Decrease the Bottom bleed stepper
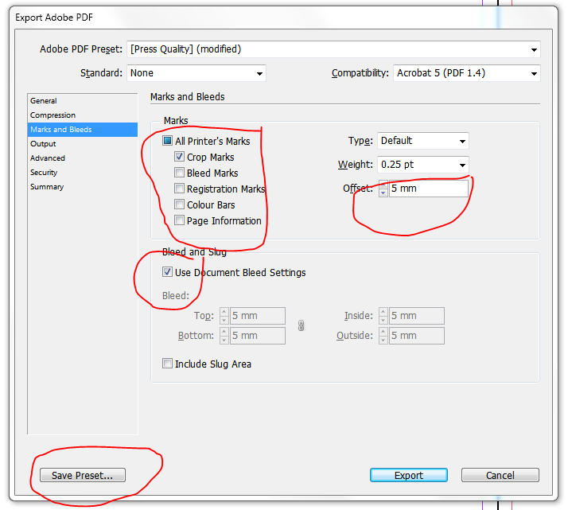The image size is (568, 510). point(224,340)
